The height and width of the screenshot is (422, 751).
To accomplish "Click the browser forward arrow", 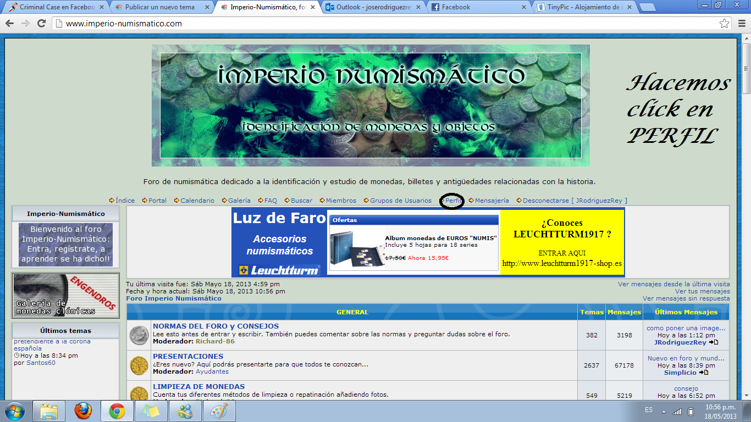I will point(25,24).
